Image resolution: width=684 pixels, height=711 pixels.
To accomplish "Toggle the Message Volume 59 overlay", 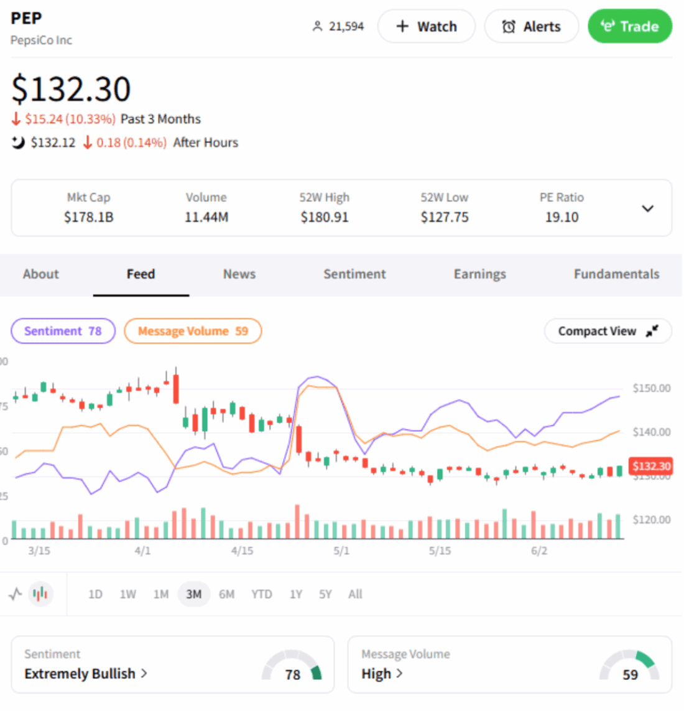I will click(x=193, y=331).
